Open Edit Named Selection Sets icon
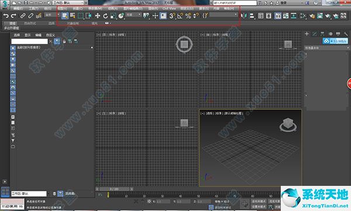The image size is (351, 211). click(x=205, y=16)
